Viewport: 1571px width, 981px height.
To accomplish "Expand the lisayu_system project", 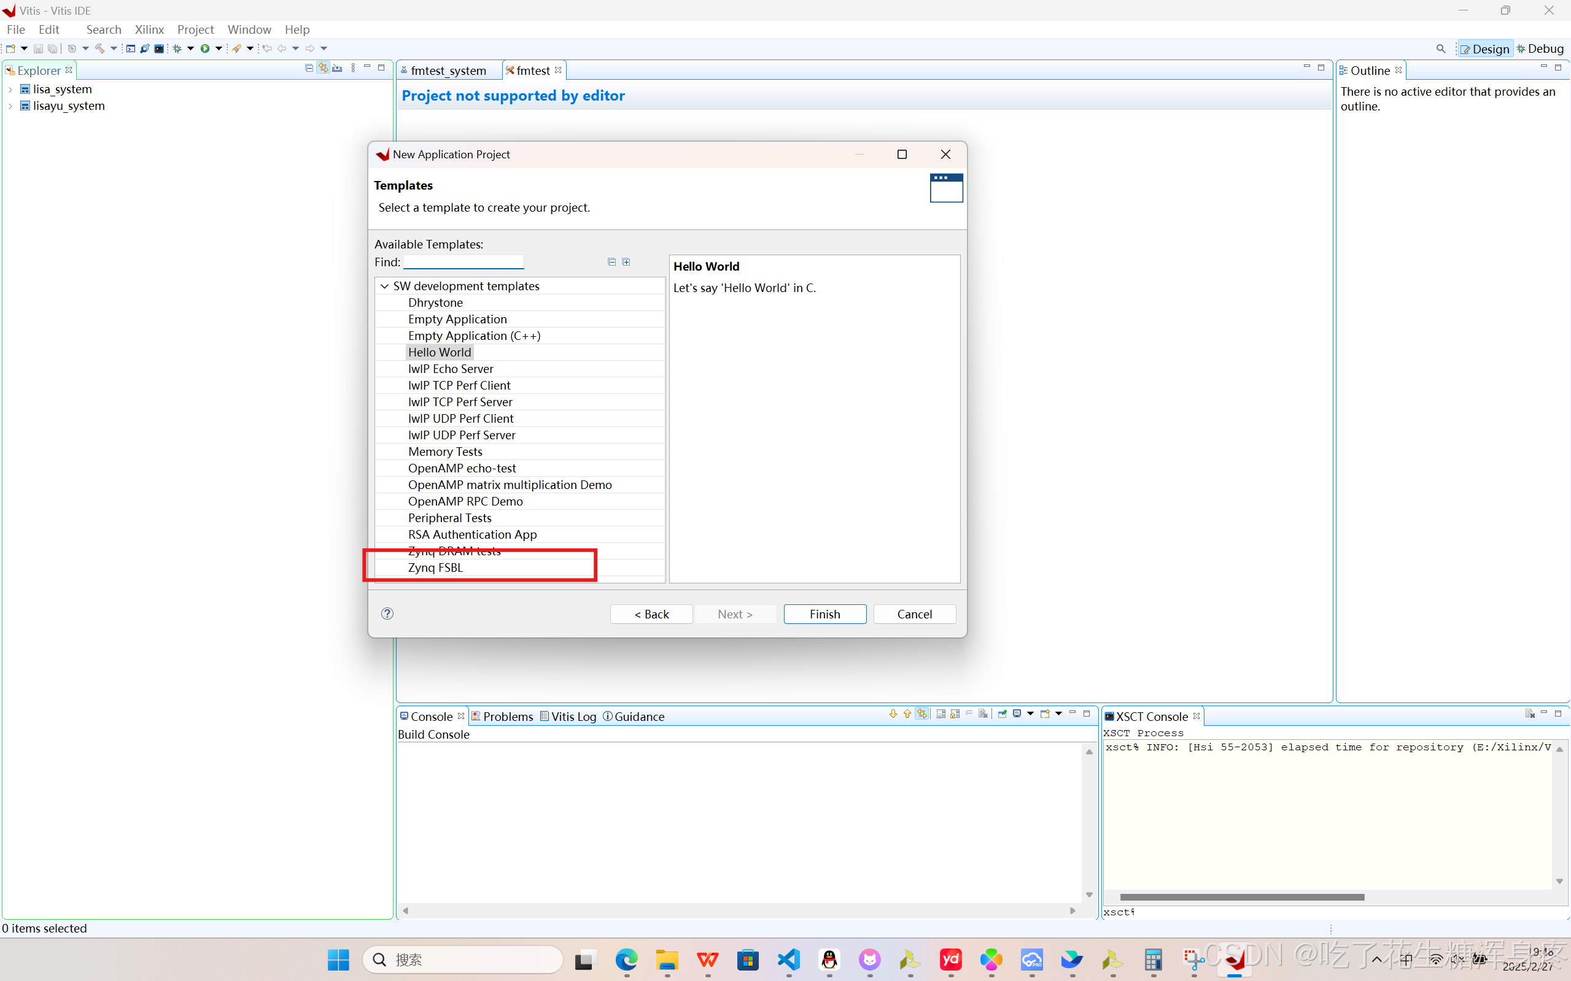I will (x=10, y=106).
